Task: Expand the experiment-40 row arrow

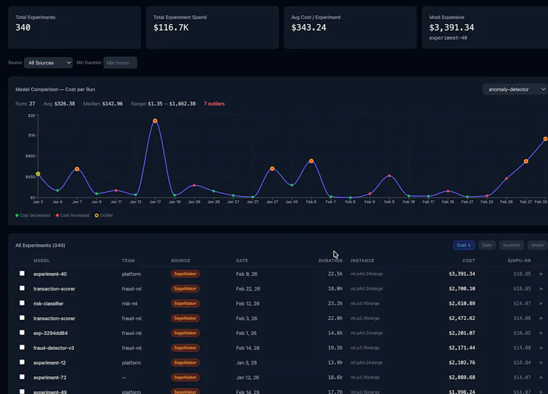Action: 541,274
